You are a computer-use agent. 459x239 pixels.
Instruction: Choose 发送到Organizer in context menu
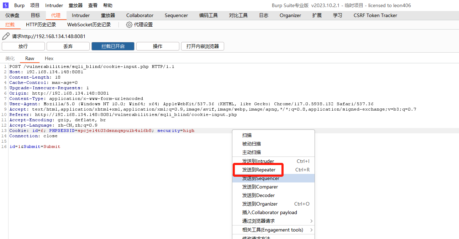(x=273, y=204)
